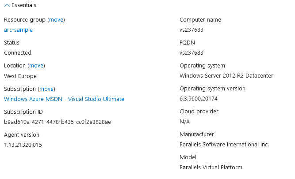This screenshot has height=179, width=295.
Task: Click the Connected status value
Action: click(18, 53)
